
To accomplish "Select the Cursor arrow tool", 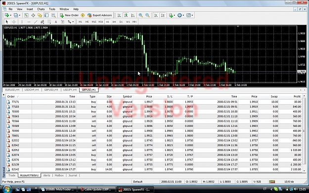I will tap(7, 22).
